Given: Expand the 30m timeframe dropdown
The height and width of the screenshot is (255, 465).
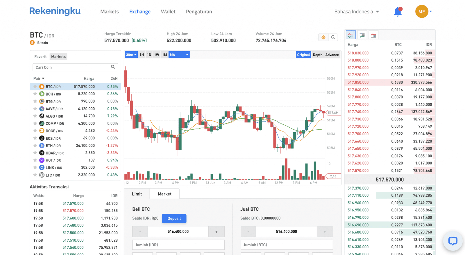Looking at the screenshot, I should (x=131, y=55).
